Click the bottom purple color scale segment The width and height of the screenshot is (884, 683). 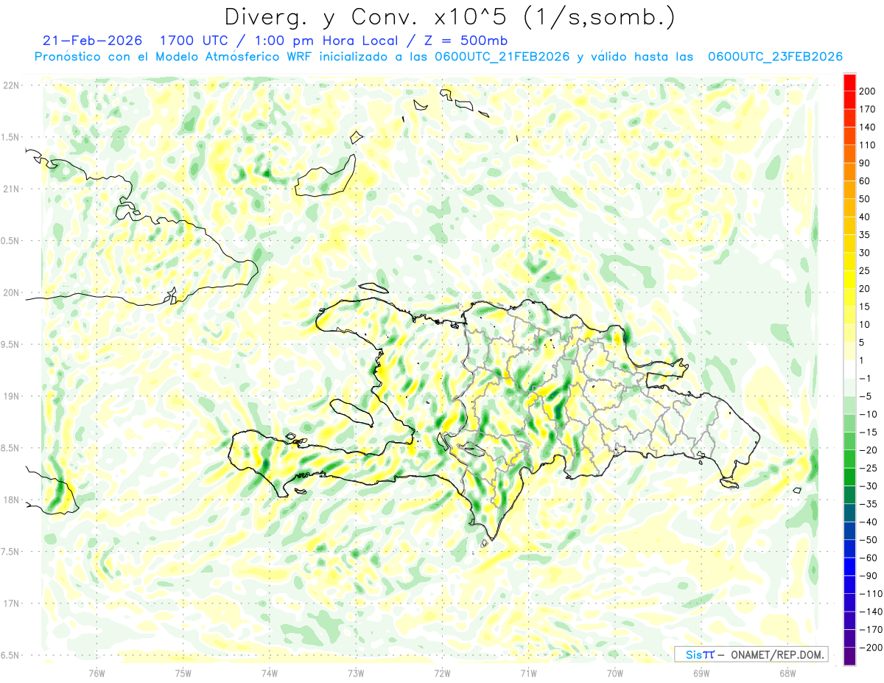[850, 656]
